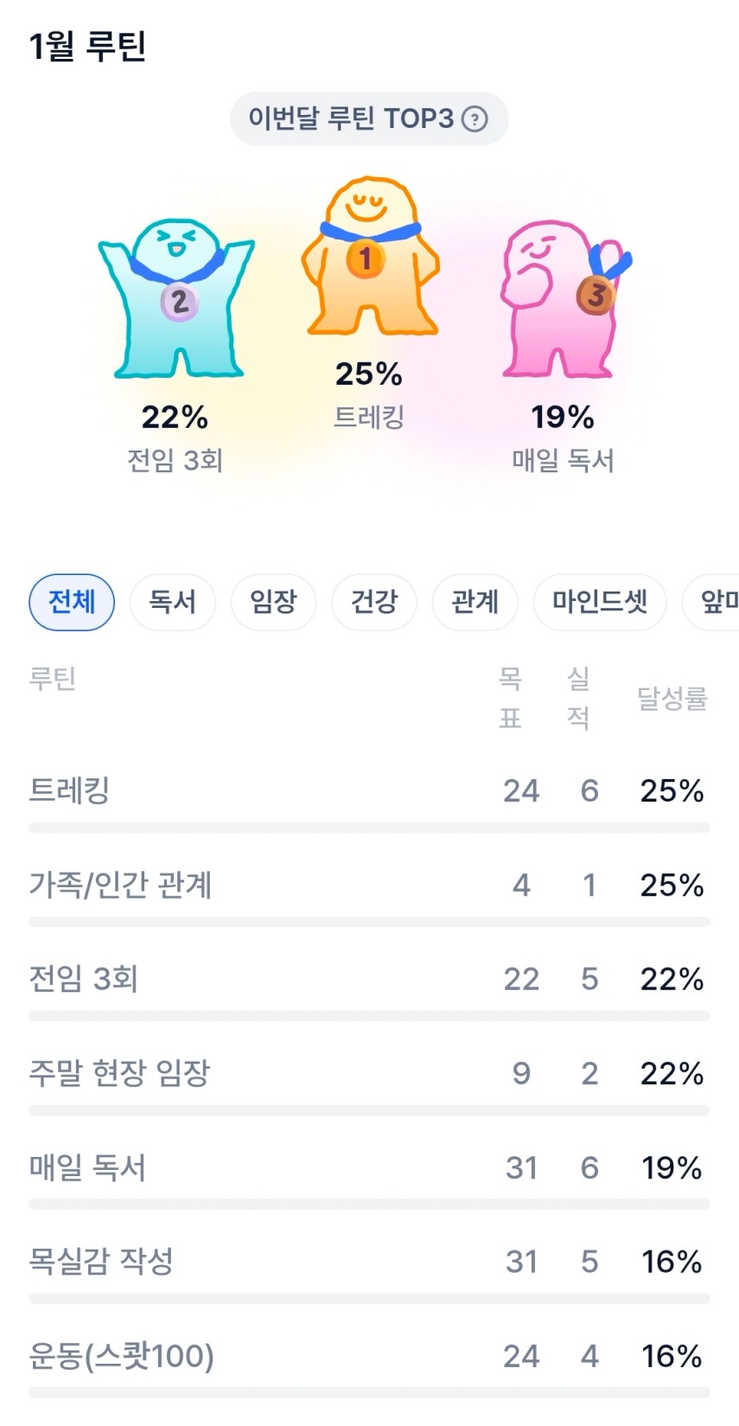Image resolution: width=739 pixels, height=1426 pixels.
Task: Tap the 달성률 column header
Action: point(672,698)
